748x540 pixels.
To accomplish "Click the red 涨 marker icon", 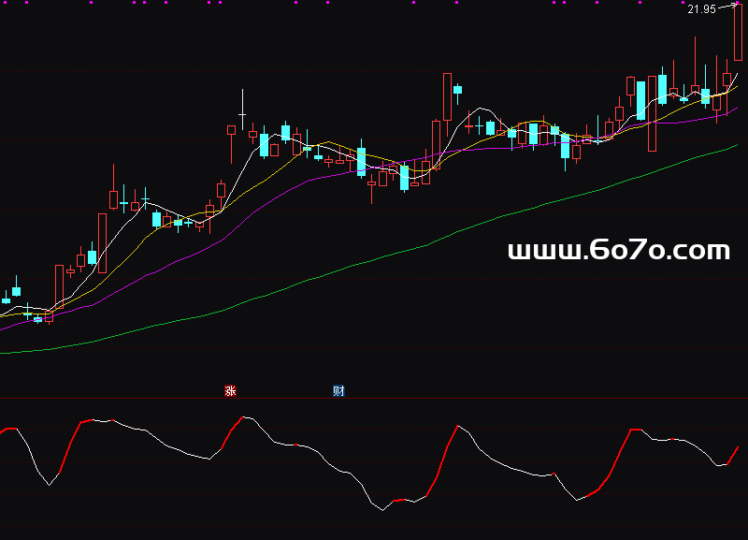I will (x=230, y=391).
